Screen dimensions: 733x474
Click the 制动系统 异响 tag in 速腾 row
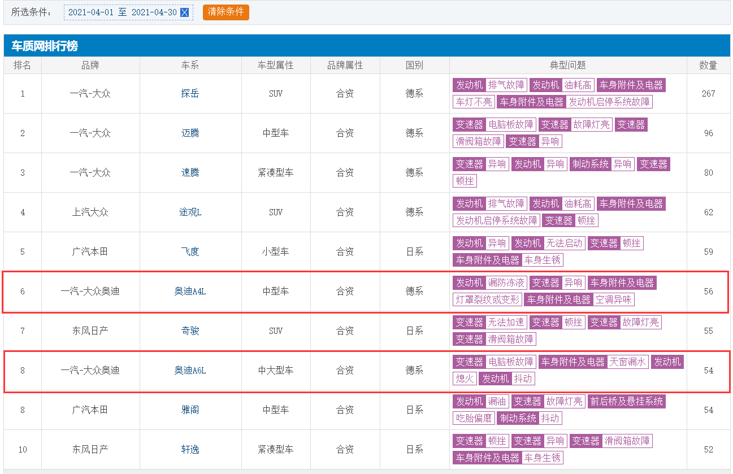click(x=602, y=164)
